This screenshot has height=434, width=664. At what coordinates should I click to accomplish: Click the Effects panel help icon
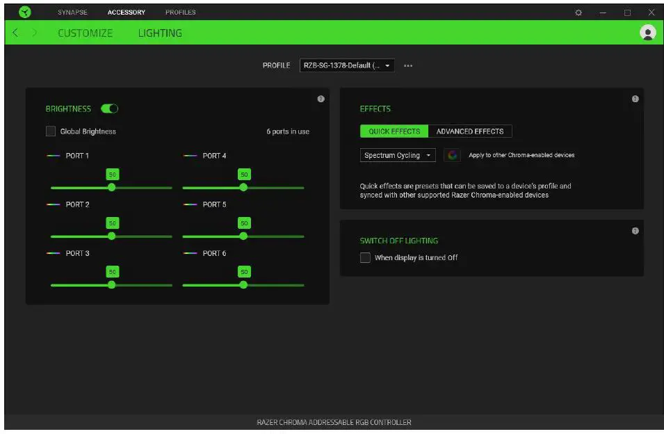tap(635, 99)
